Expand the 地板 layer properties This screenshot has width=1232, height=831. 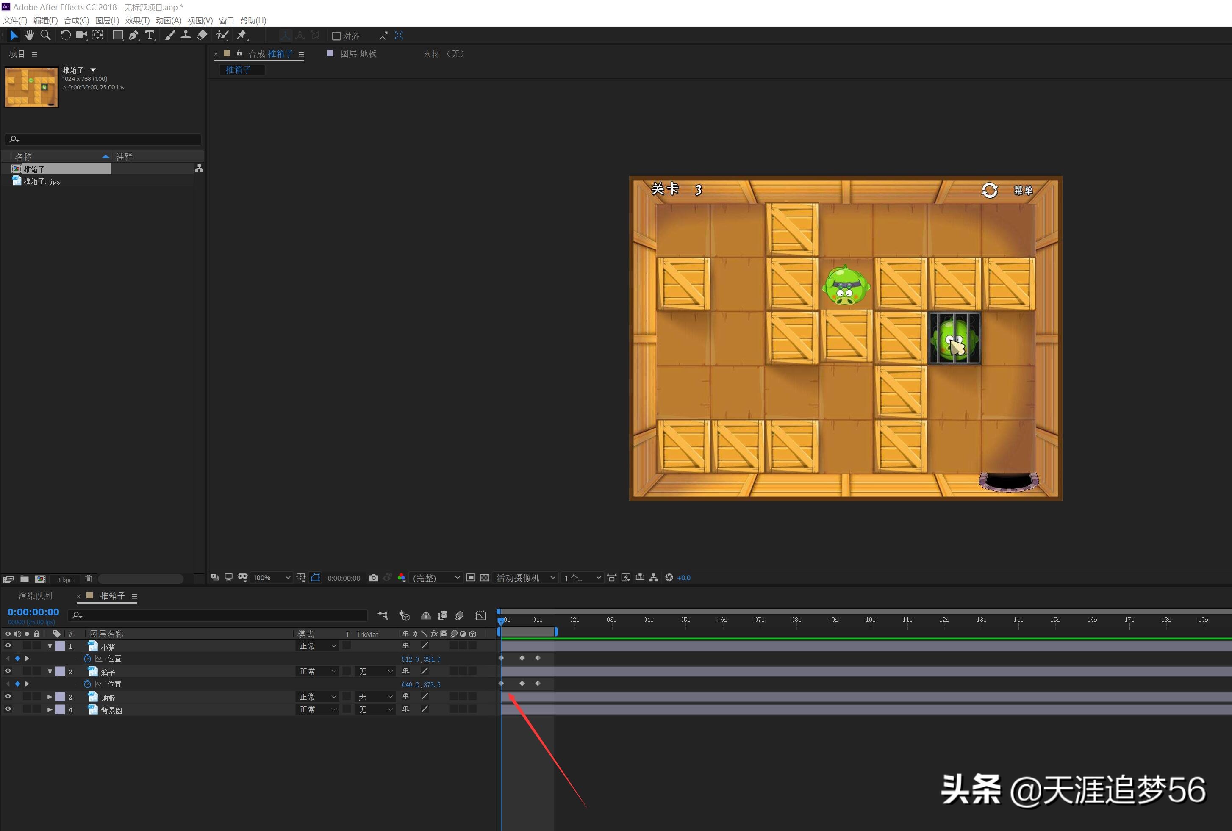click(x=50, y=697)
